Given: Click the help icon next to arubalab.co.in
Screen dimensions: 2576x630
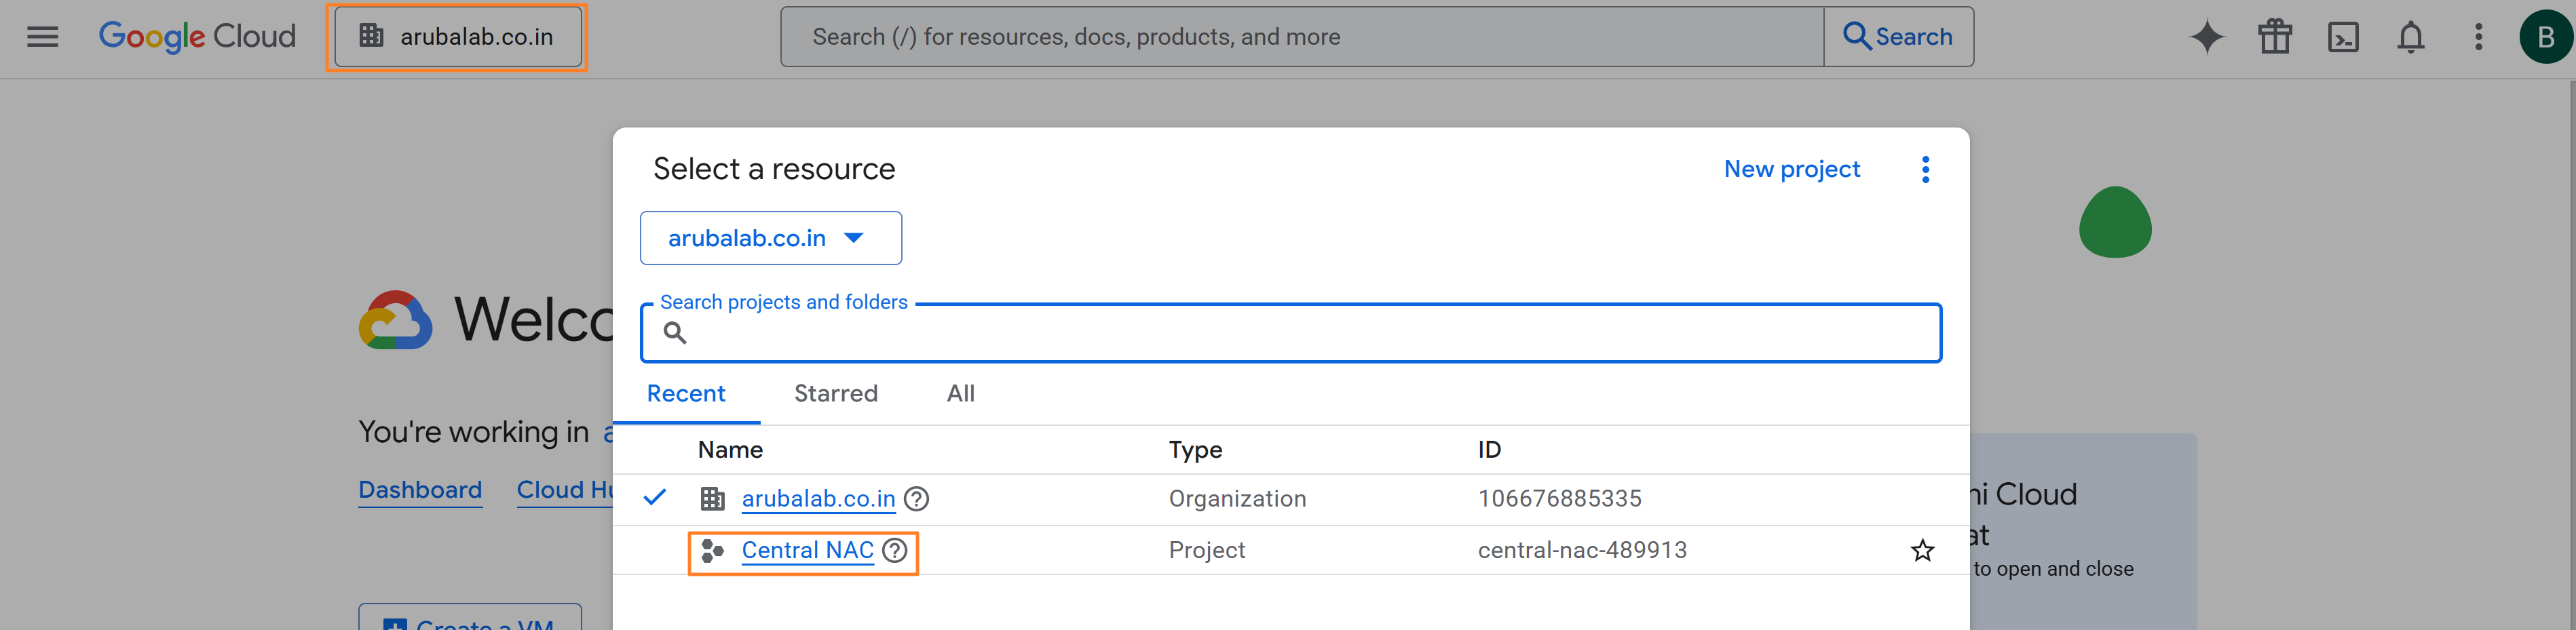Looking at the screenshot, I should coord(916,499).
